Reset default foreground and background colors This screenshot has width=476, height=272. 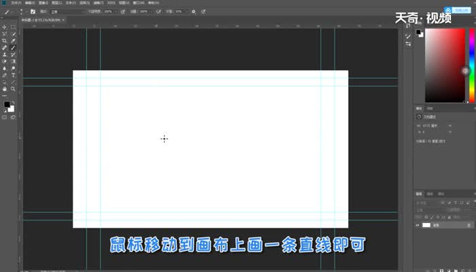[5, 111]
